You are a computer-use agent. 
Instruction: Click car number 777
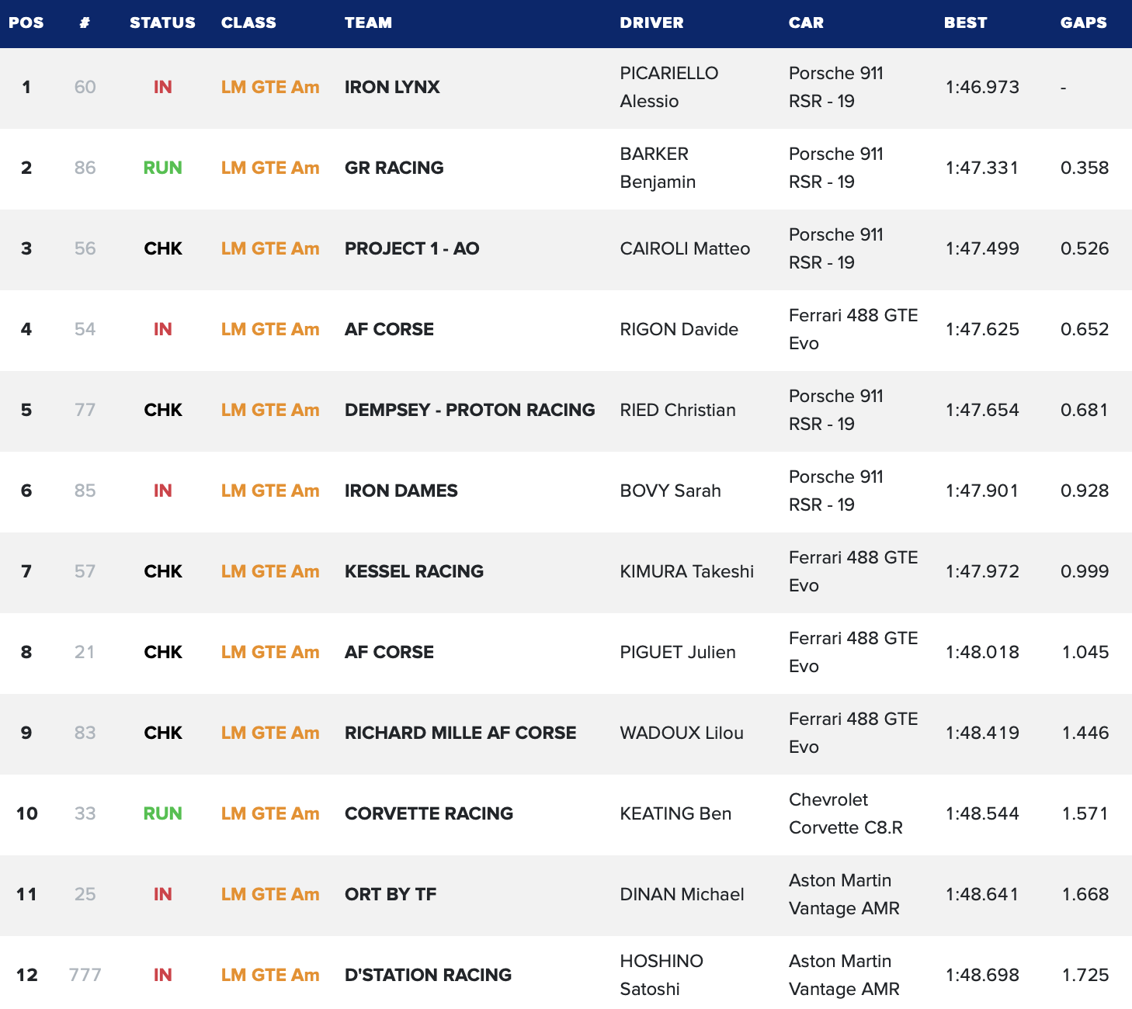click(85, 975)
